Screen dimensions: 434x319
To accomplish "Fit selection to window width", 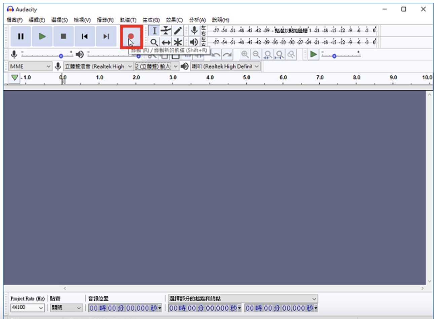I will point(268,54).
